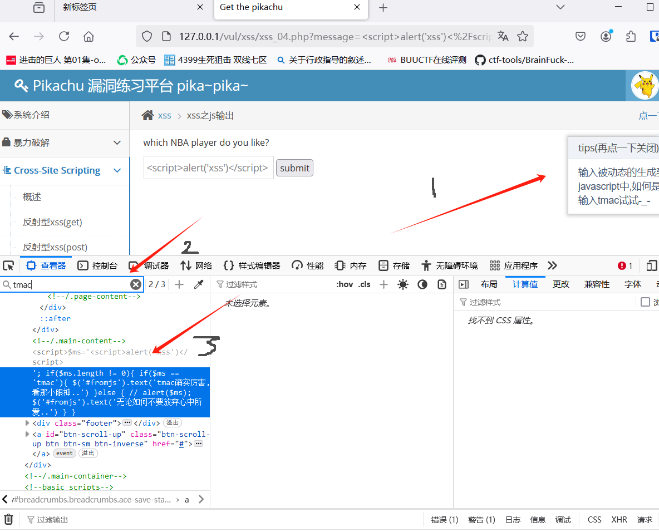Click the red error count indicator
Viewport: 659px width, 532px height.
tap(625, 265)
